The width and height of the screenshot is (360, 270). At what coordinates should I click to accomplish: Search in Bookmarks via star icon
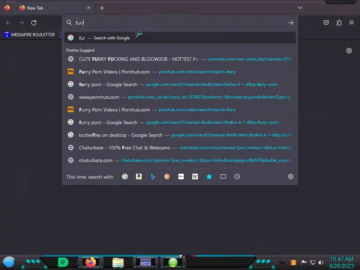[209, 176]
